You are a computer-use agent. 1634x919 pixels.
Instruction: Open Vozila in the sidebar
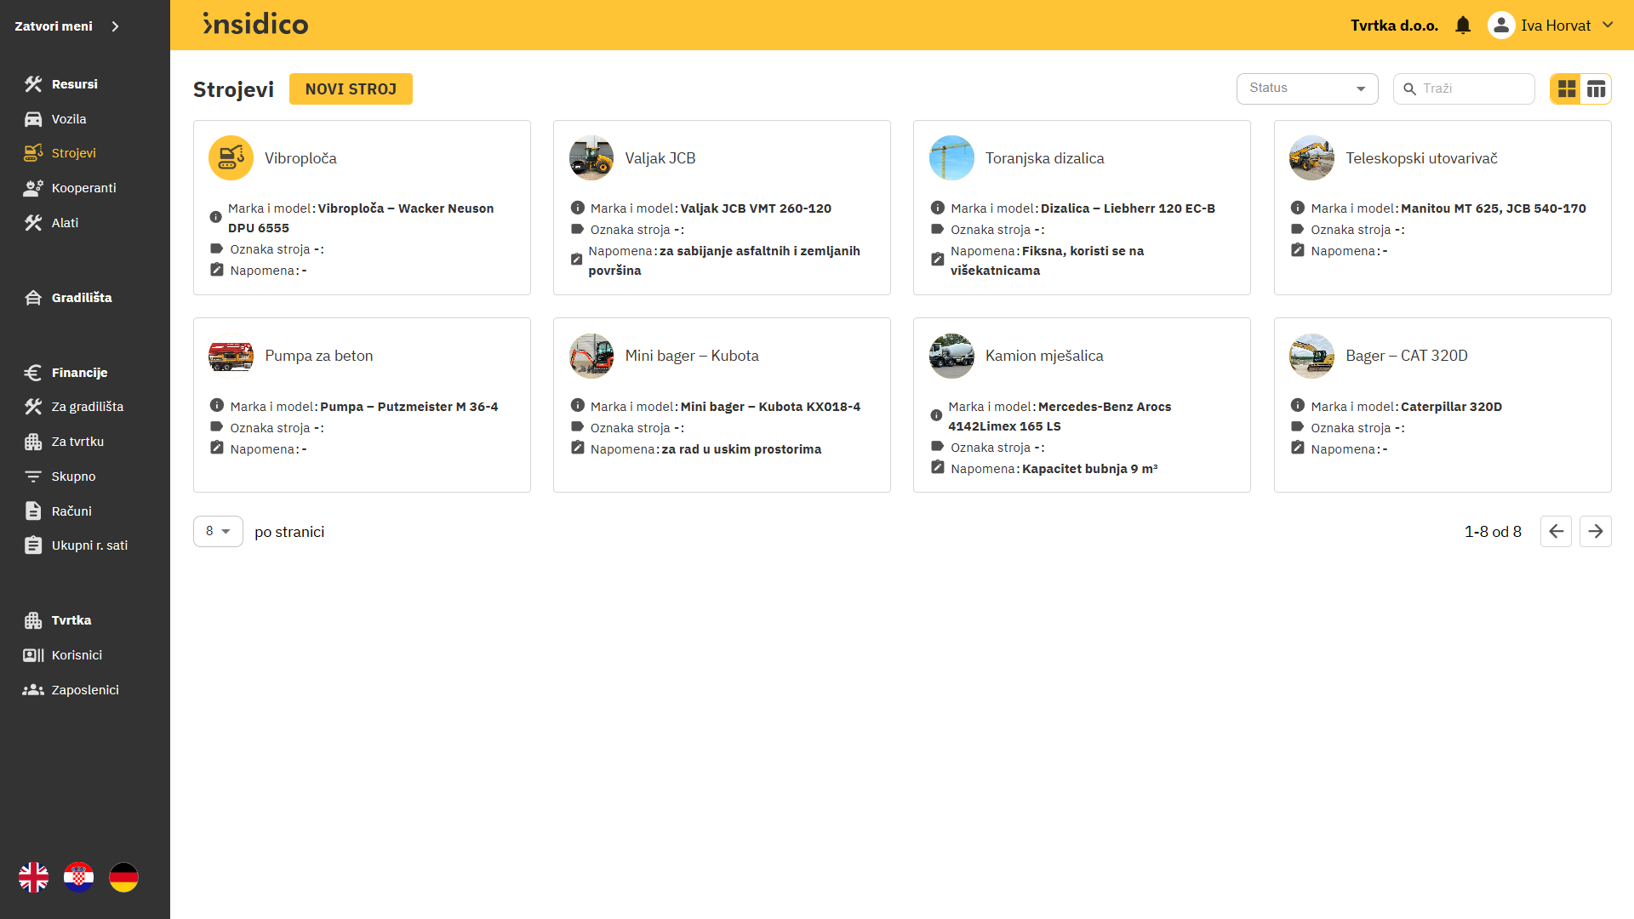pos(68,119)
